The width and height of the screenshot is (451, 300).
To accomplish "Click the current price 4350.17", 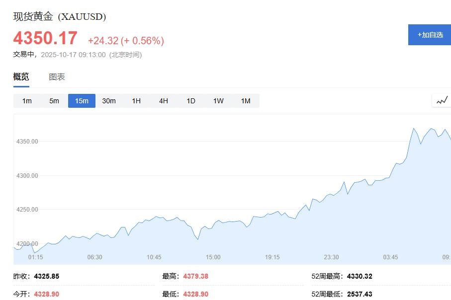I will pyautogui.click(x=44, y=38).
